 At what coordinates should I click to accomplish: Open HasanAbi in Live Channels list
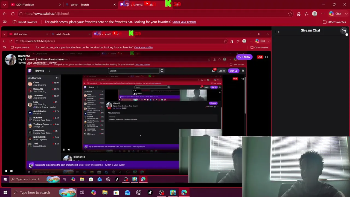coord(43,90)
